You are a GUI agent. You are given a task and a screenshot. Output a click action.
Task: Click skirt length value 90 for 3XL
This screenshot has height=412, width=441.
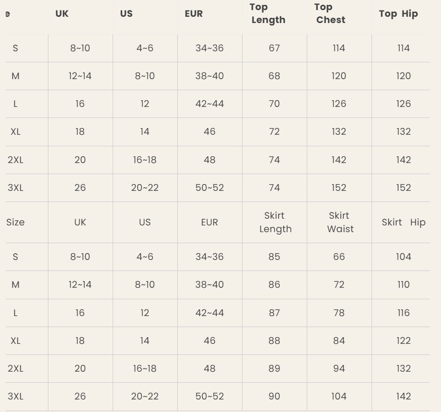click(x=274, y=396)
